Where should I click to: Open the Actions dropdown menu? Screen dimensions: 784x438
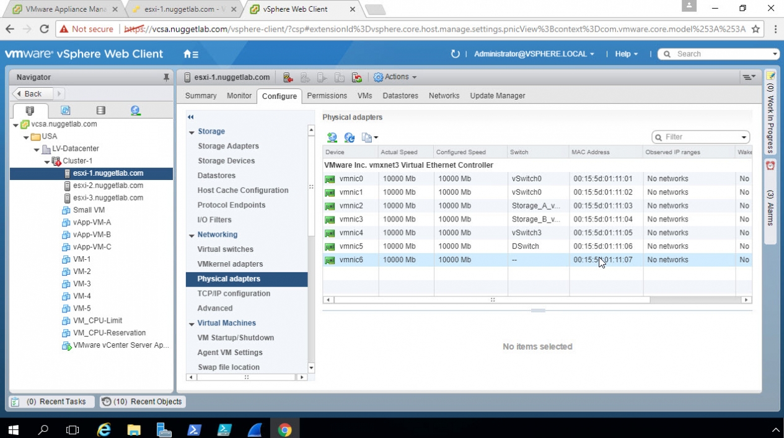click(x=395, y=77)
